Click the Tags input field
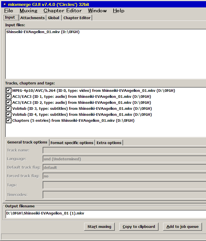Screen dimensions: 206x241 pyautogui.click(x=124, y=185)
